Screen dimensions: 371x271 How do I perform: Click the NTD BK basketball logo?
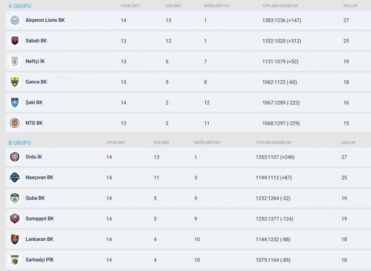pyautogui.click(x=15, y=123)
